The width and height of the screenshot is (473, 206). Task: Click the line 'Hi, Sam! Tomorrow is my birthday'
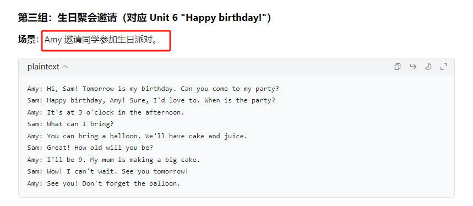tap(153, 89)
